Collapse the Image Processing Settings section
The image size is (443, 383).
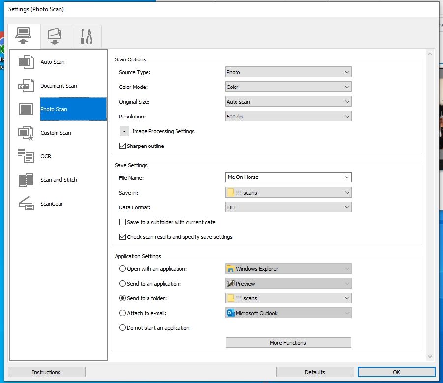(124, 131)
